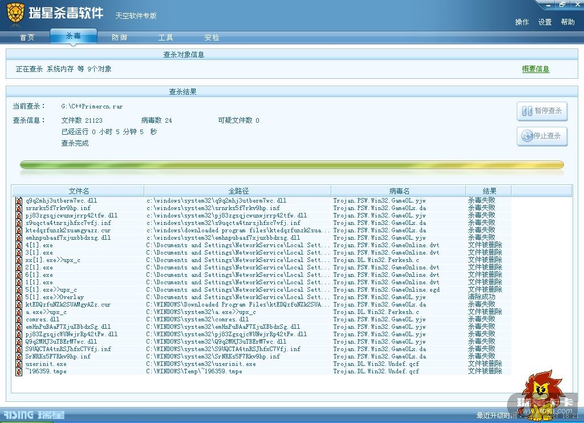Click the 清除成功 result cell
Image resolution: width=584 pixels, height=423 pixels.
[481, 297]
